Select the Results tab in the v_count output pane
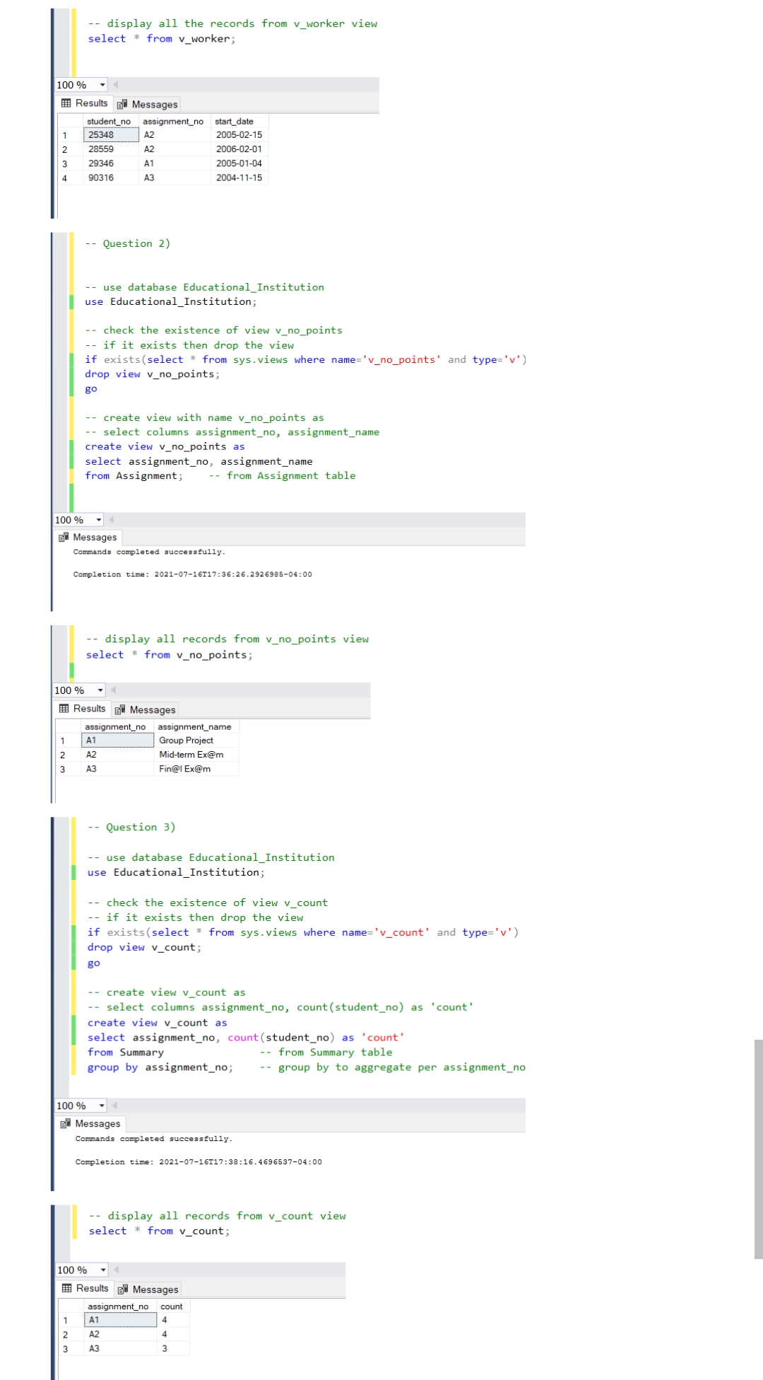This screenshot has height=1380, width=763. coord(85,1288)
